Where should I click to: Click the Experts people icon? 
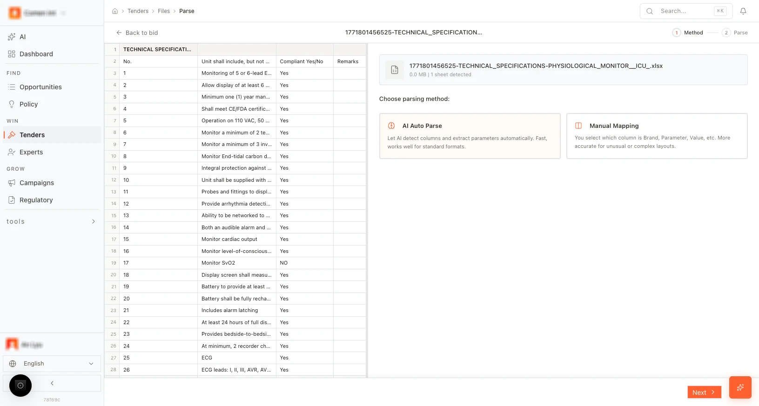pos(12,152)
